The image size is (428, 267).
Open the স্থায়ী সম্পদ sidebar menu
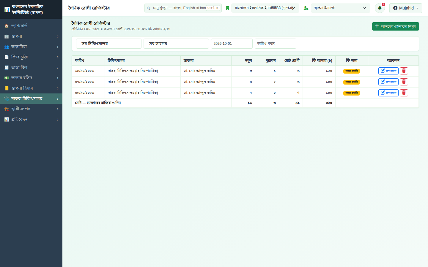click(31, 109)
